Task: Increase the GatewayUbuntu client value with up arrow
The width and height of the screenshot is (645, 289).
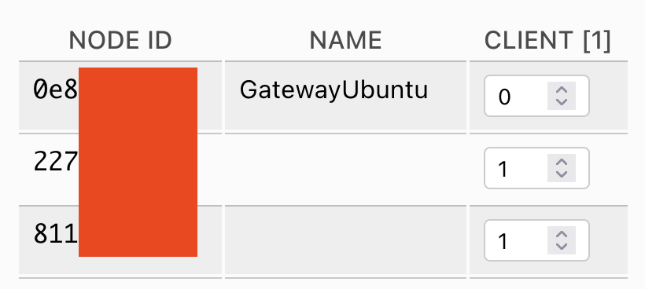Action: 562,90
